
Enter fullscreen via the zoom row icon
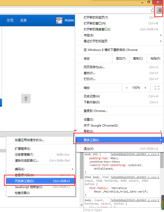(x=157, y=88)
